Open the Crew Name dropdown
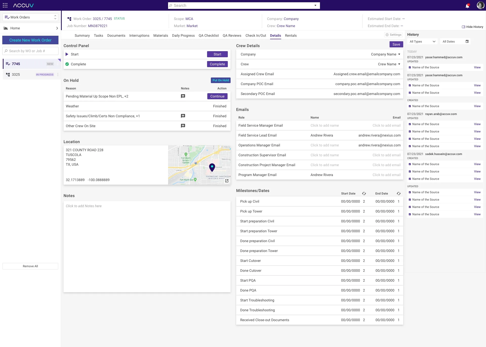The height and width of the screenshot is (347, 486). pyautogui.click(x=389, y=64)
